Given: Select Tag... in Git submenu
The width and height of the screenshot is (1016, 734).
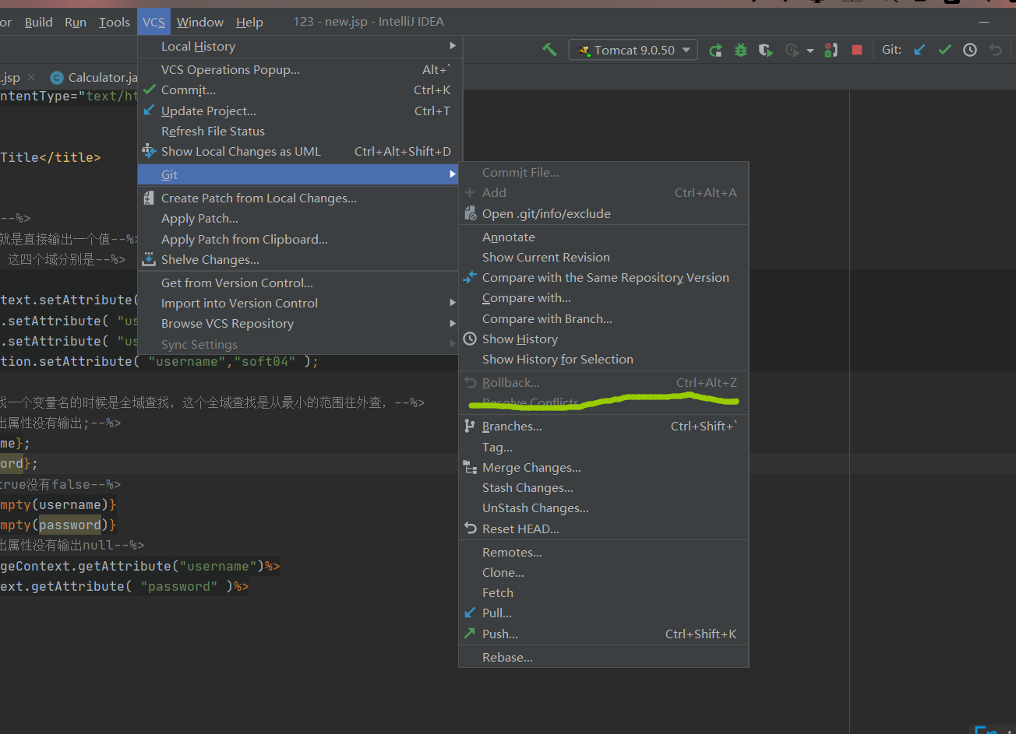Looking at the screenshot, I should [x=604, y=447].
